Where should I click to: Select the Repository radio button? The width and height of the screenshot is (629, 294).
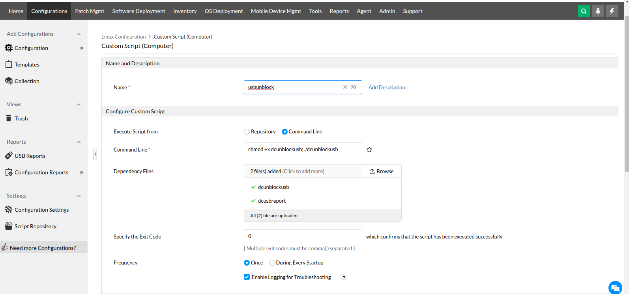tap(247, 132)
